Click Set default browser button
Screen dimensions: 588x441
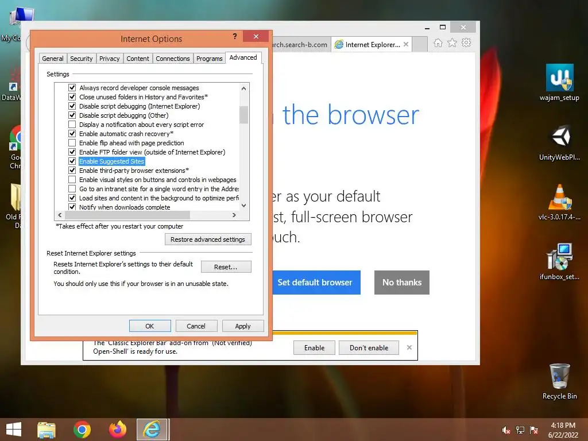click(315, 283)
